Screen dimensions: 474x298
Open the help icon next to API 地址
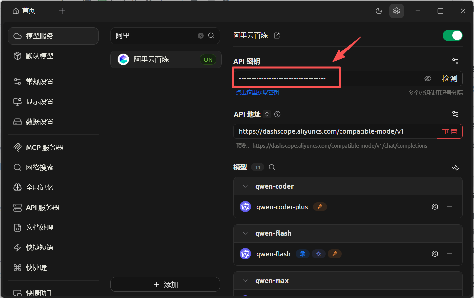tap(277, 114)
